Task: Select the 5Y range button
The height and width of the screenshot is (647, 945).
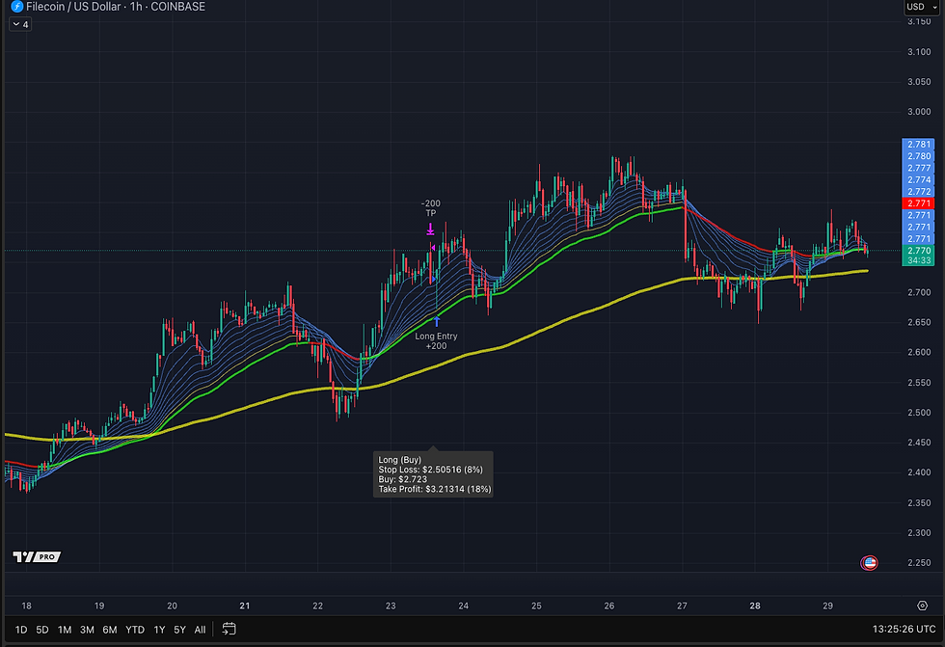Action: pyautogui.click(x=179, y=629)
